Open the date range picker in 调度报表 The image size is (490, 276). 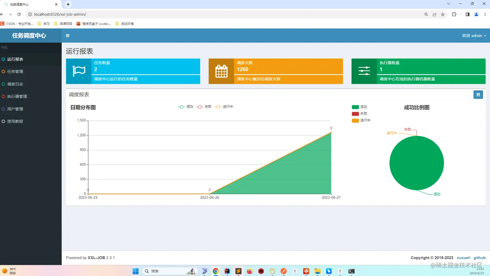coord(478,95)
